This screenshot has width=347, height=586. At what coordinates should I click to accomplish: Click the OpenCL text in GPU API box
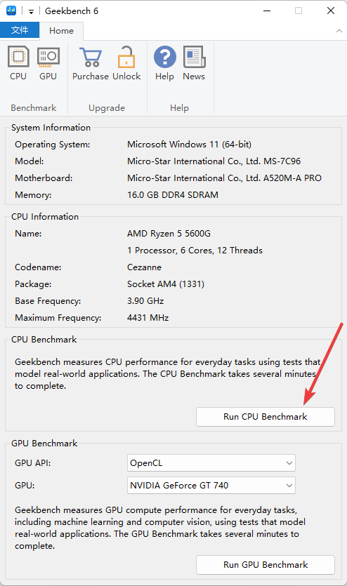pyautogui.click(x=146, y=463)
